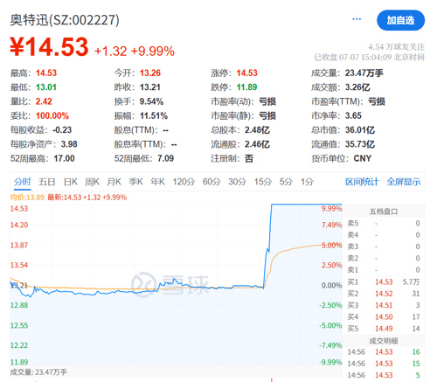This screenshot has height=382, width=437.
Task: Open the 月K chart tab
Action: point(114,182)
